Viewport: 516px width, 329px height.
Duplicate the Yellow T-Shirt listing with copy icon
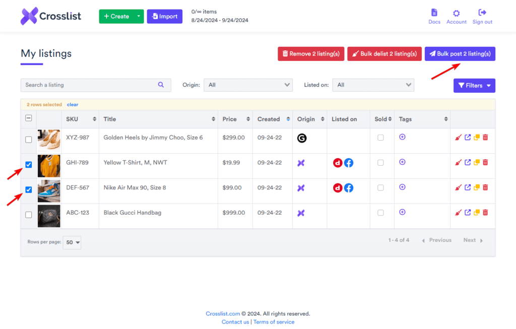tap(477, 162)
